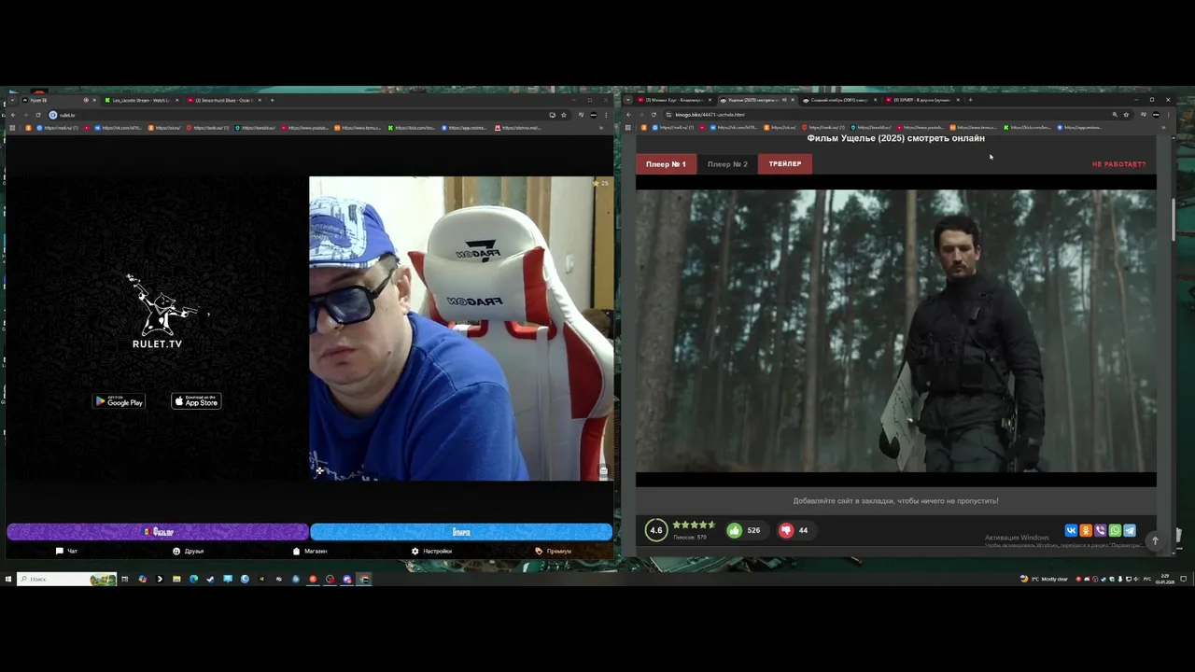Viewport: 1195px width, 672px height.
Task: Click the blue next button in Rulet.tv
Action: (x=461, y=532)
